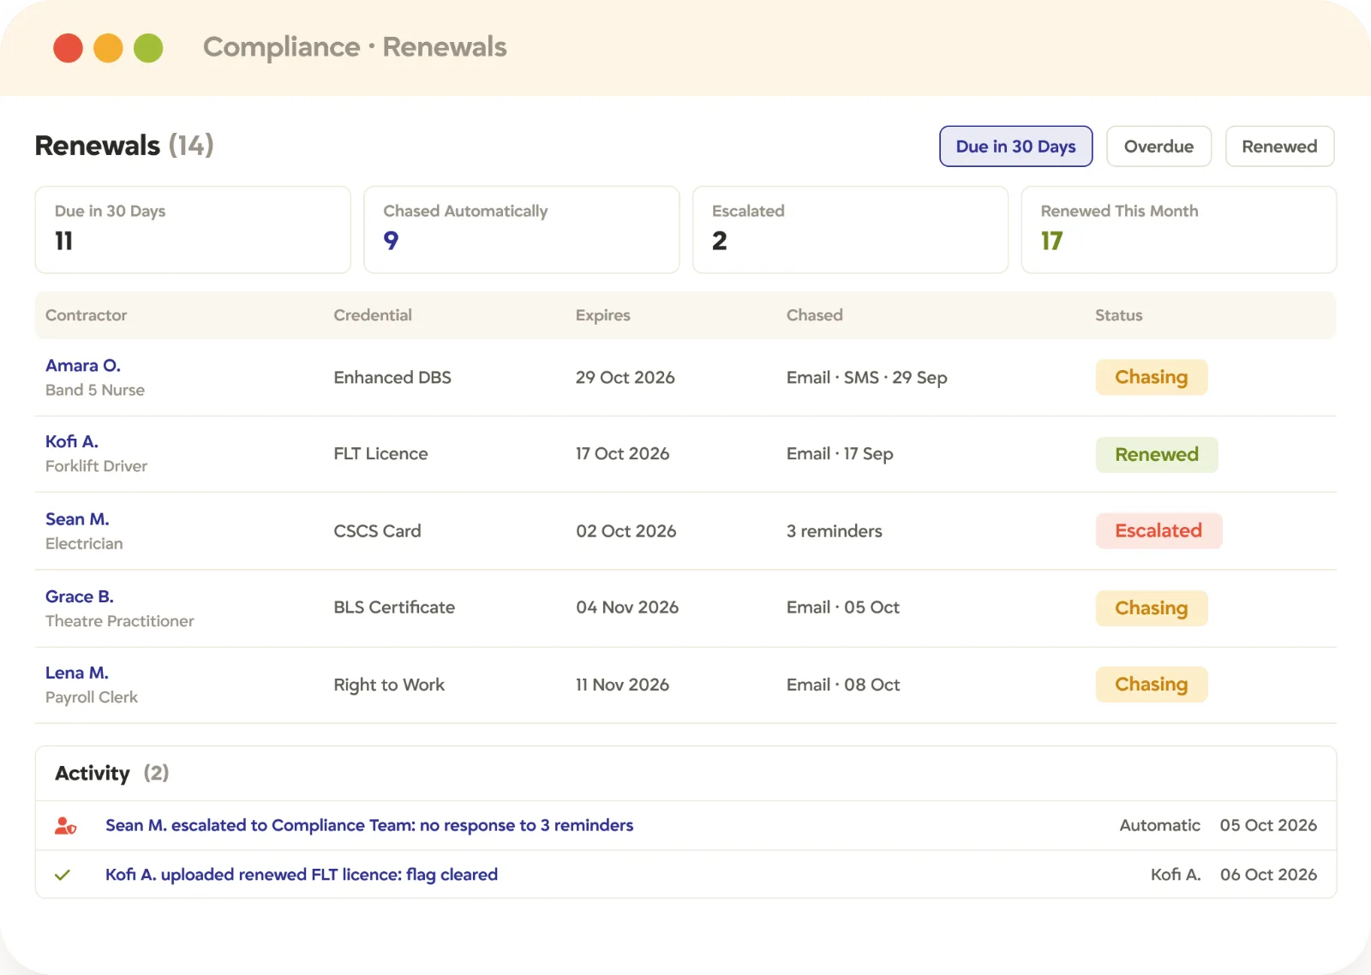Switch to the Overdue filter tab
This screenshot has height=975, width=1371.
(x=1158, y=147)
